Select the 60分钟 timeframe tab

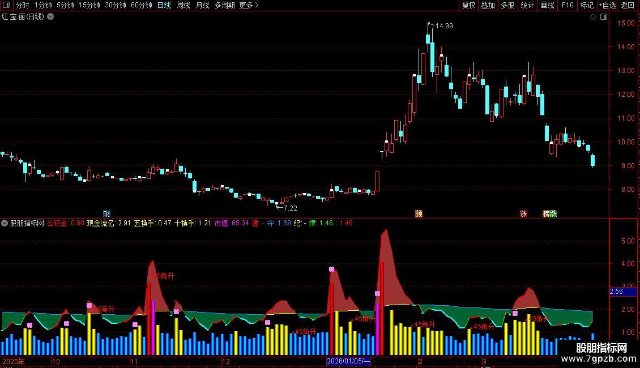(141, 5)
